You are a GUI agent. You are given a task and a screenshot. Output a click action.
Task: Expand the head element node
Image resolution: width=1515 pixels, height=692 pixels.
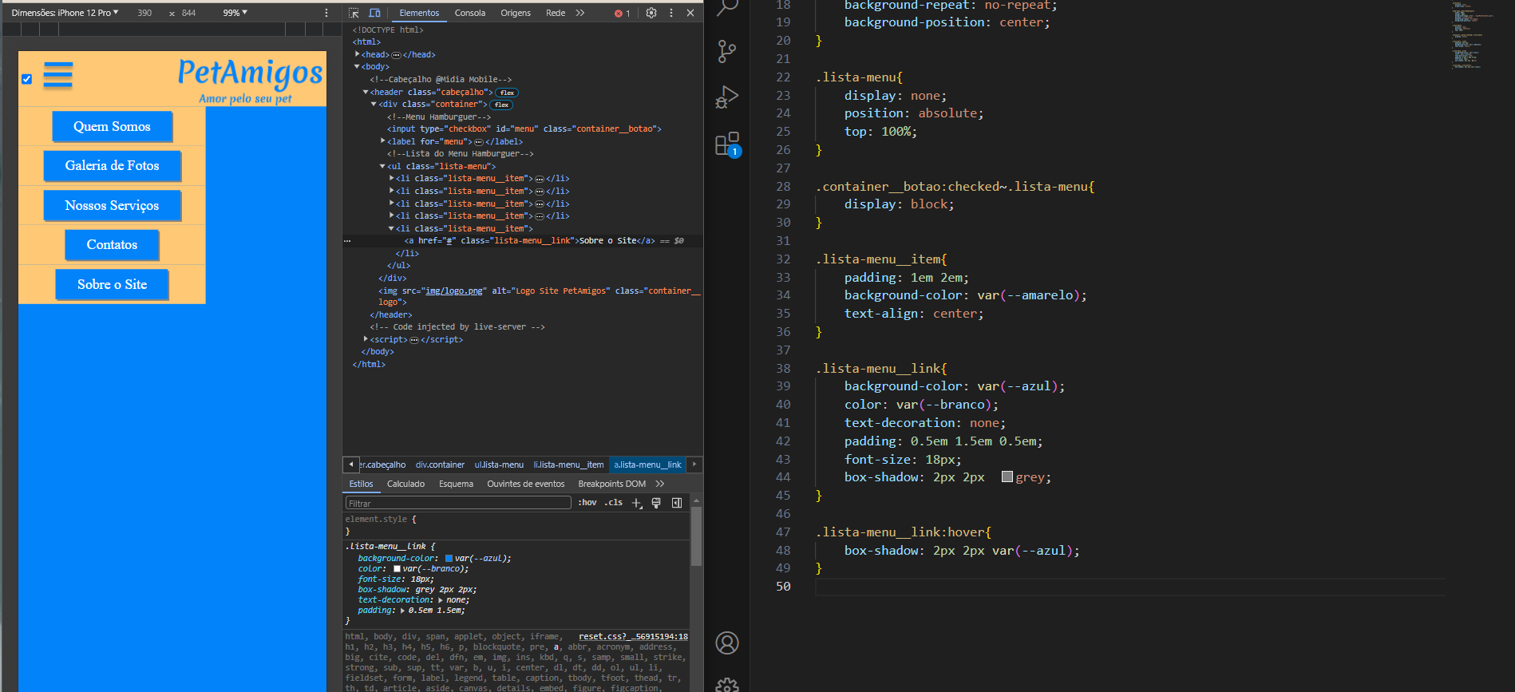[358, 54]
